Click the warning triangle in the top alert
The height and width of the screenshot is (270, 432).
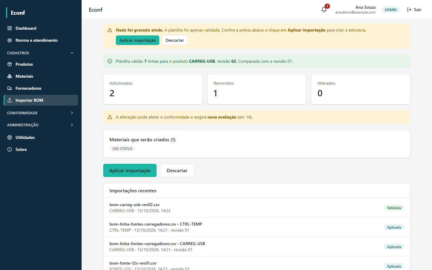point(110,30)
